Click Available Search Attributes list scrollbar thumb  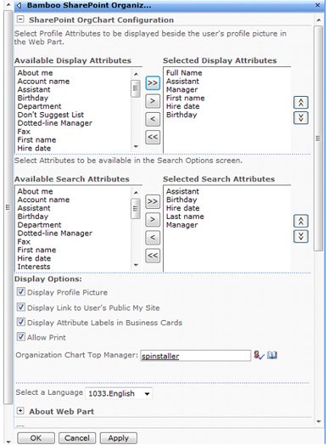coord(136,209)
